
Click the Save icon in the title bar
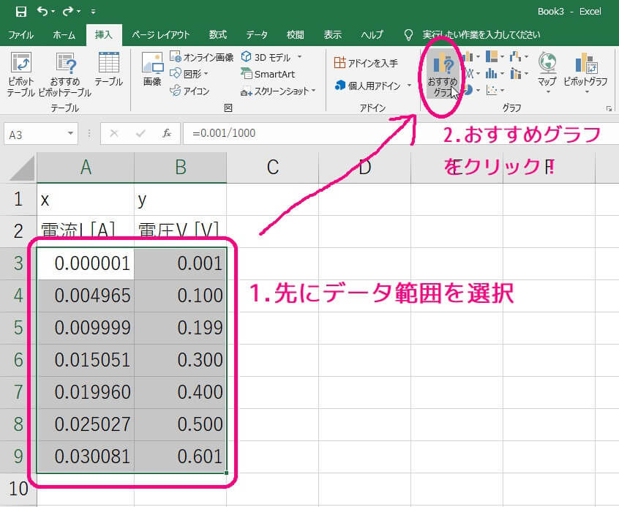21,12
